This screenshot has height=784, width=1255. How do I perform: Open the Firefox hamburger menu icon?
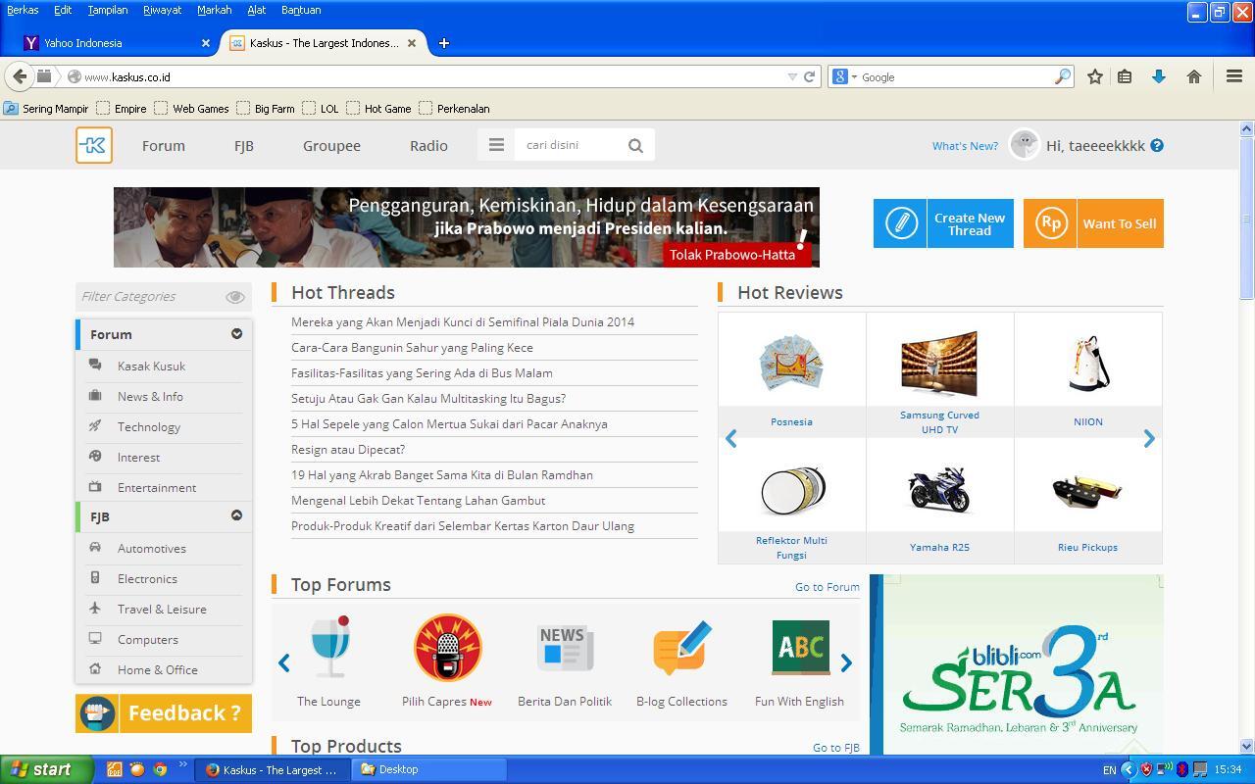[x=1234, y=76]
